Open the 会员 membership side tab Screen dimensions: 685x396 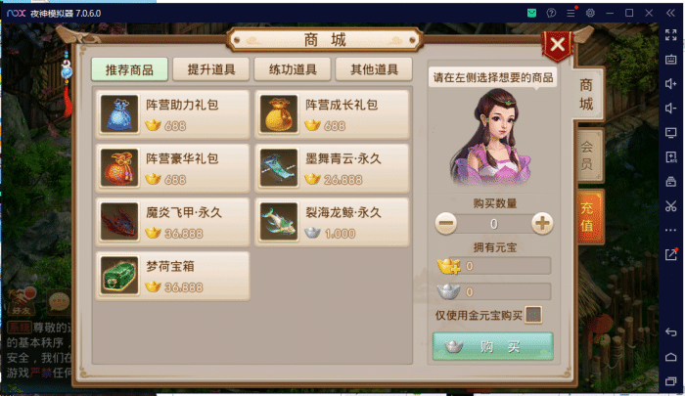point(590,155)
